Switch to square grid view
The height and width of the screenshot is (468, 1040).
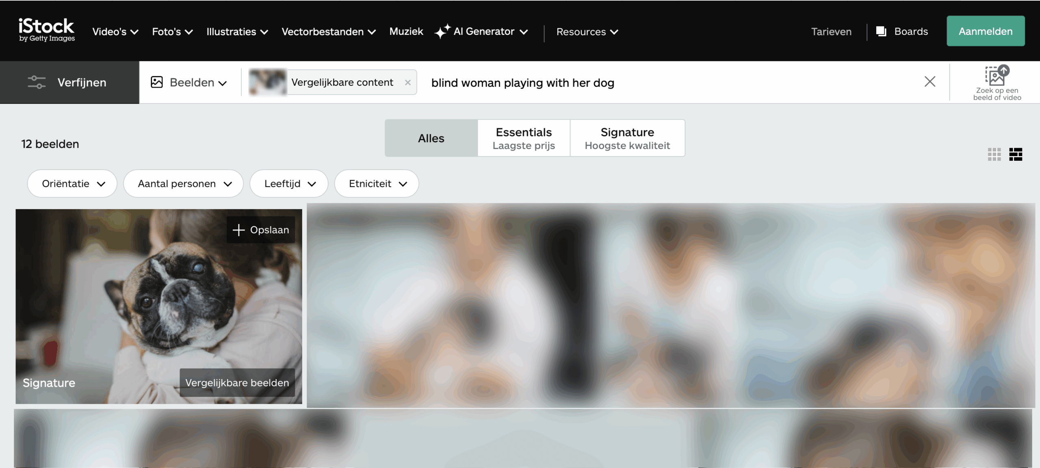994,154
